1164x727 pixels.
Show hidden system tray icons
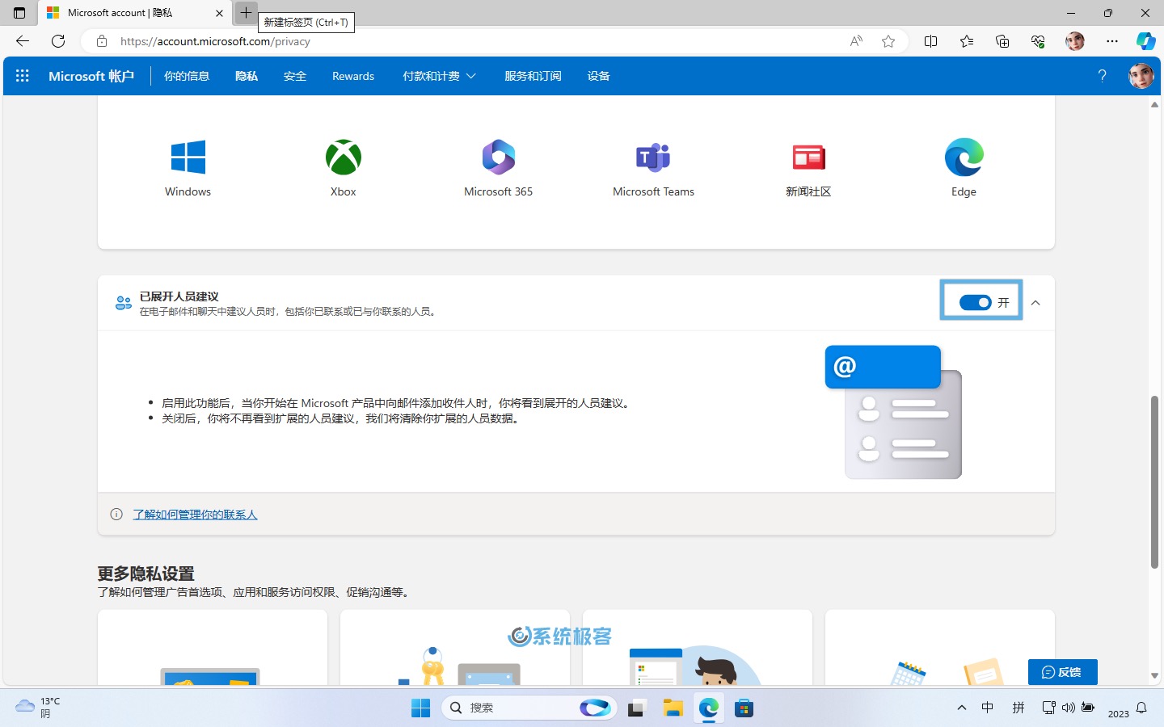tap(961, 708)
